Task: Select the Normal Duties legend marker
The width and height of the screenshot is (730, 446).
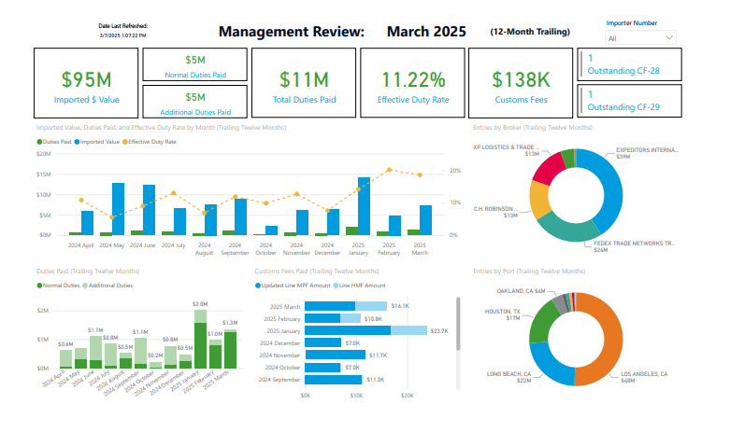Action: tap(40, 285)
